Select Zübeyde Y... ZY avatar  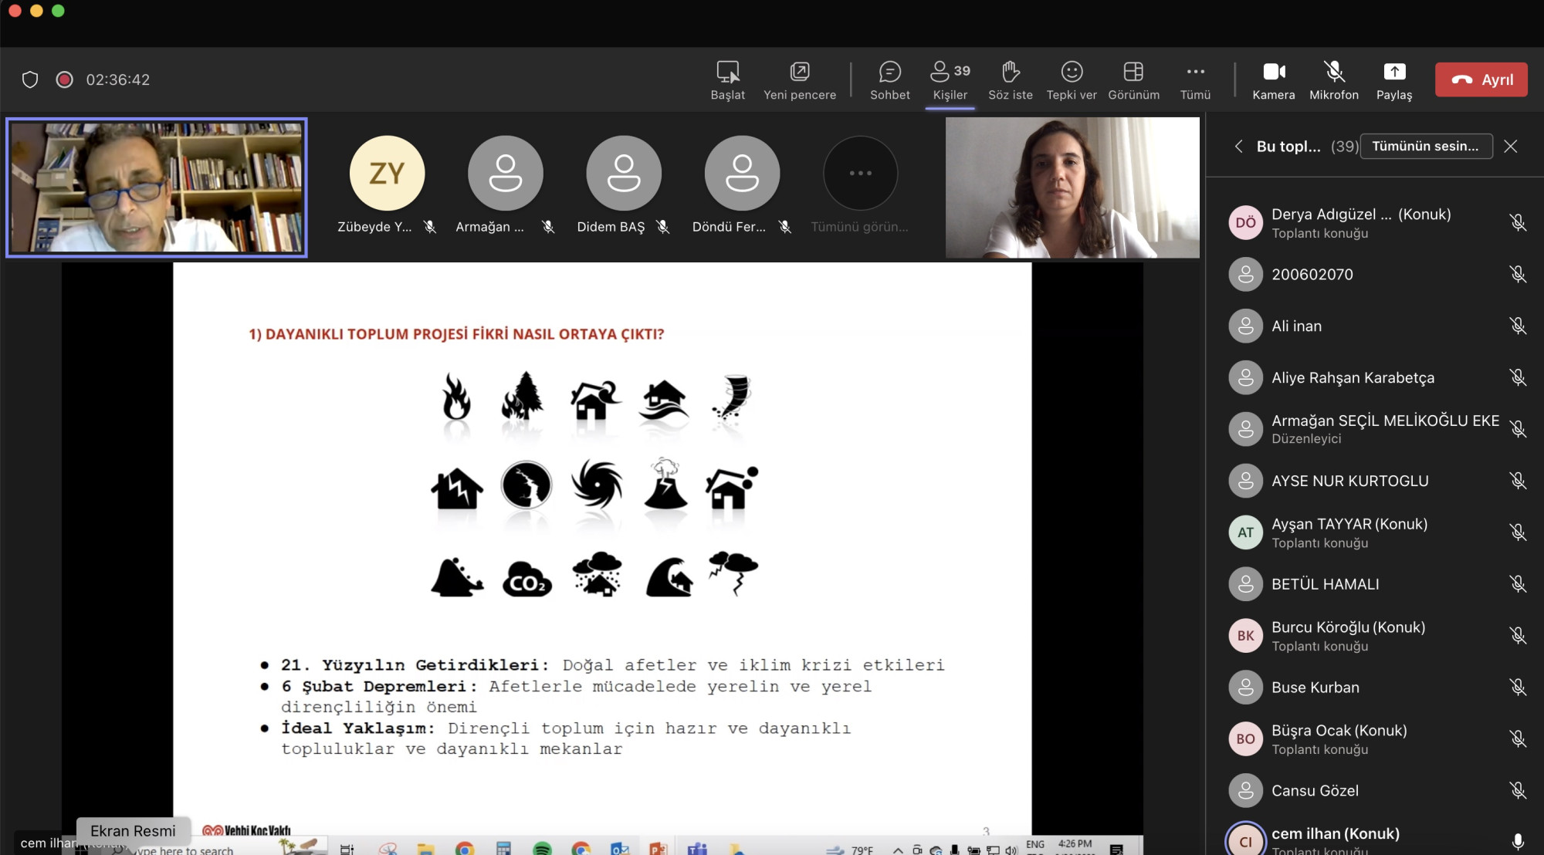387,173
